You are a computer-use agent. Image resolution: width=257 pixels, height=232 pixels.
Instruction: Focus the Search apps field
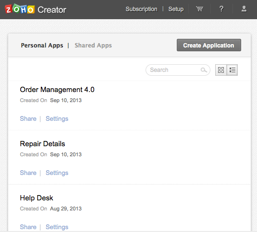[178, 70]
